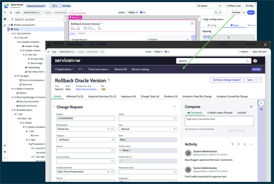Select Email compose tab
This screenshot has width=274, height=184.
pos(242,113)
